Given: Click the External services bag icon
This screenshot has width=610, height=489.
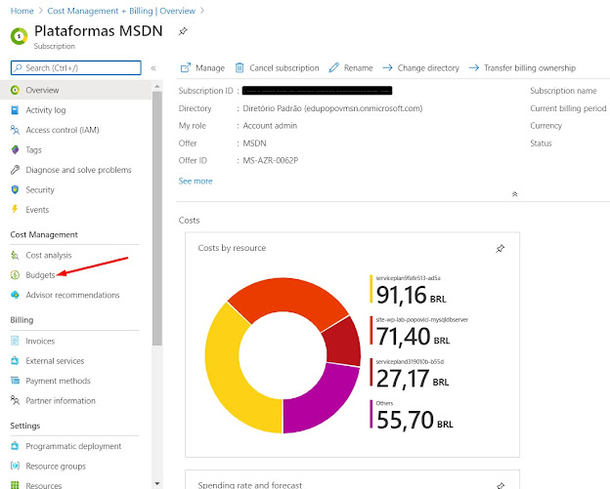Looking at the screenshot, I should click(x=15, y=360).
